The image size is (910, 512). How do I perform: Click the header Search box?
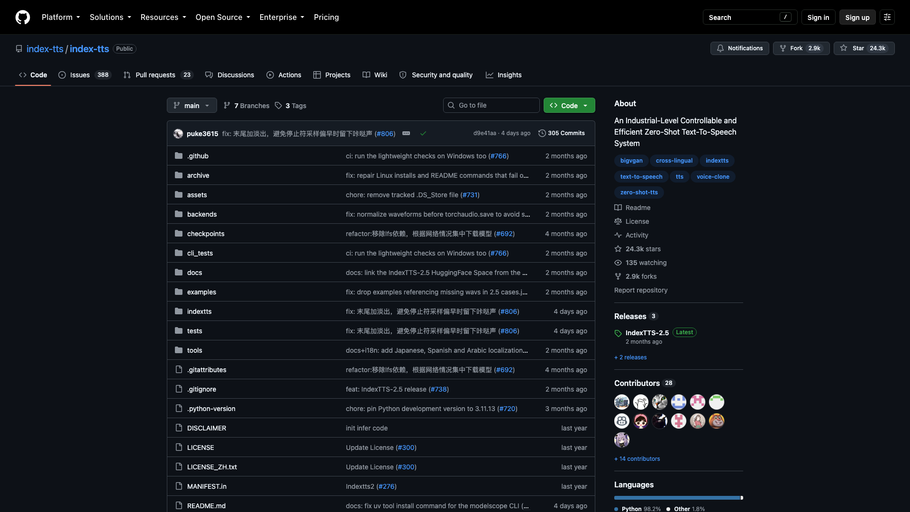point(750,17)
